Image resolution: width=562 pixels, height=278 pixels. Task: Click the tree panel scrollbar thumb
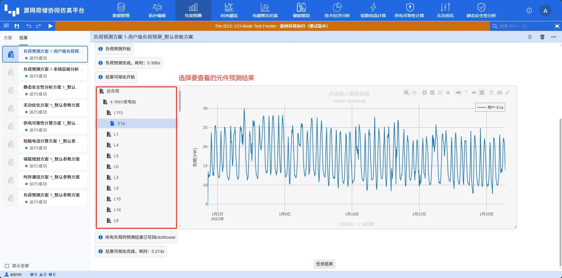tap(180, 101)
